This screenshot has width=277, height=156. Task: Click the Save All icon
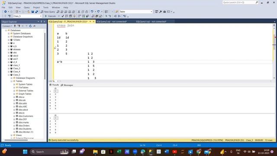(36, 12)
